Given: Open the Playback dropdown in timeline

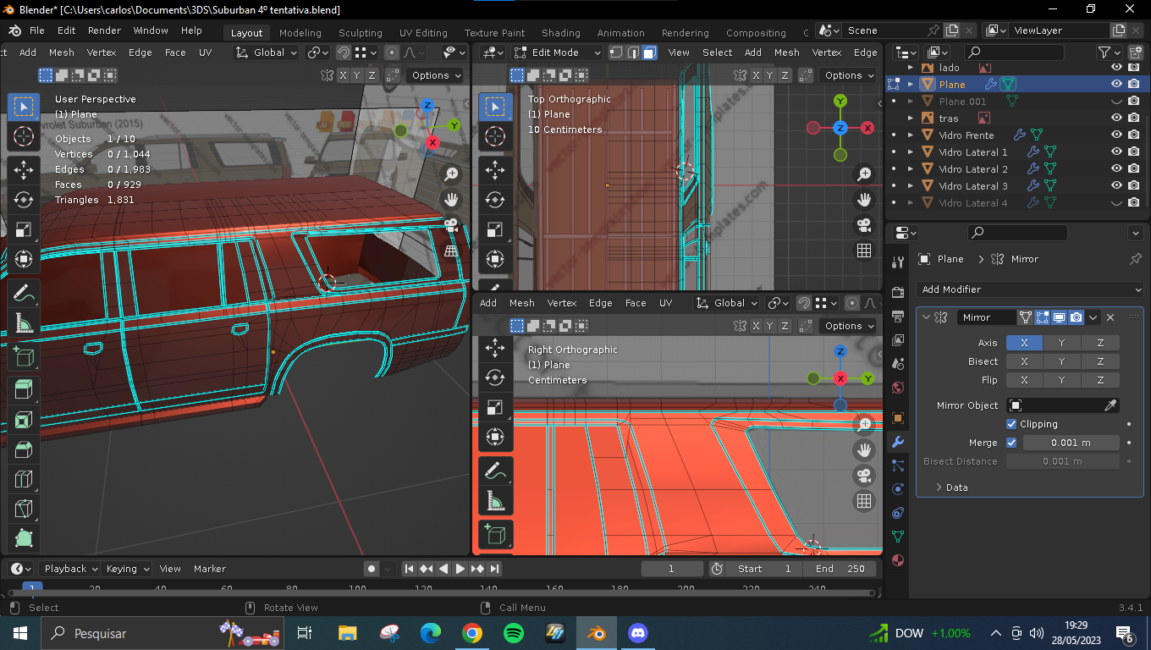Looking at the screenshot, I should tap(71, 569).
